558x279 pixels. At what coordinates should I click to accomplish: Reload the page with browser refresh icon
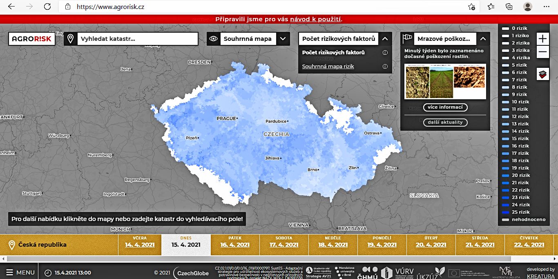47,7
